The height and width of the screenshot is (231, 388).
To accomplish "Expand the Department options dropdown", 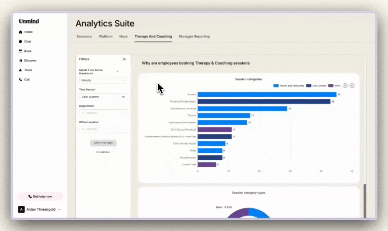I will pos(103,113).
